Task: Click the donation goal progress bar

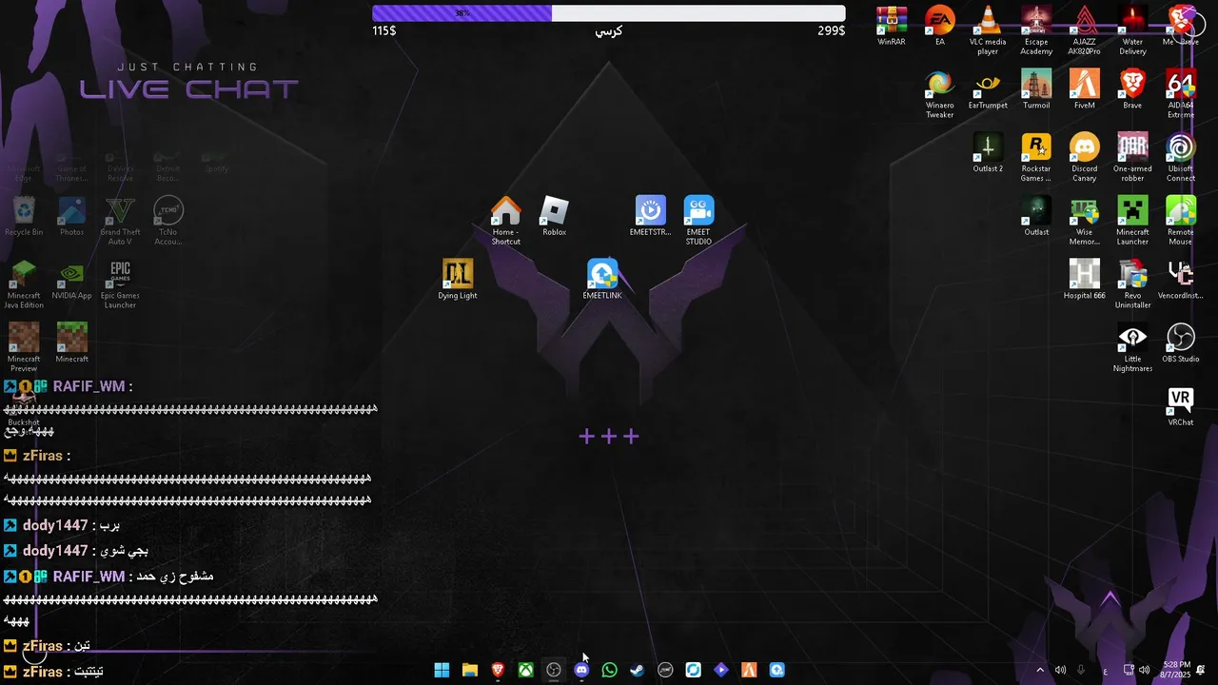Action: click(x=609, y=13)
